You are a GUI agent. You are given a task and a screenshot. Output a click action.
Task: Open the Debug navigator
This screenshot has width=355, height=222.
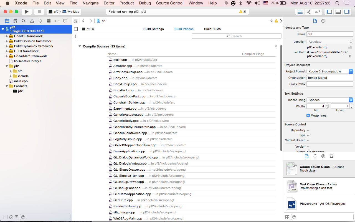49,21
